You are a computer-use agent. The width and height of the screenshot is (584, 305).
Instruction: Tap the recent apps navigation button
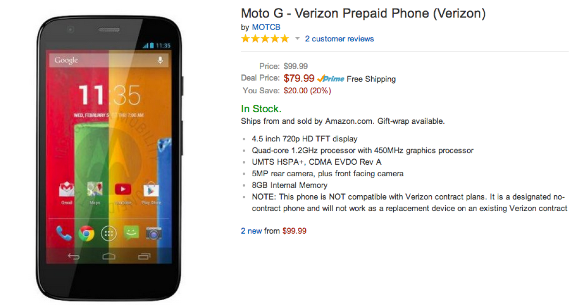(144, 256)
